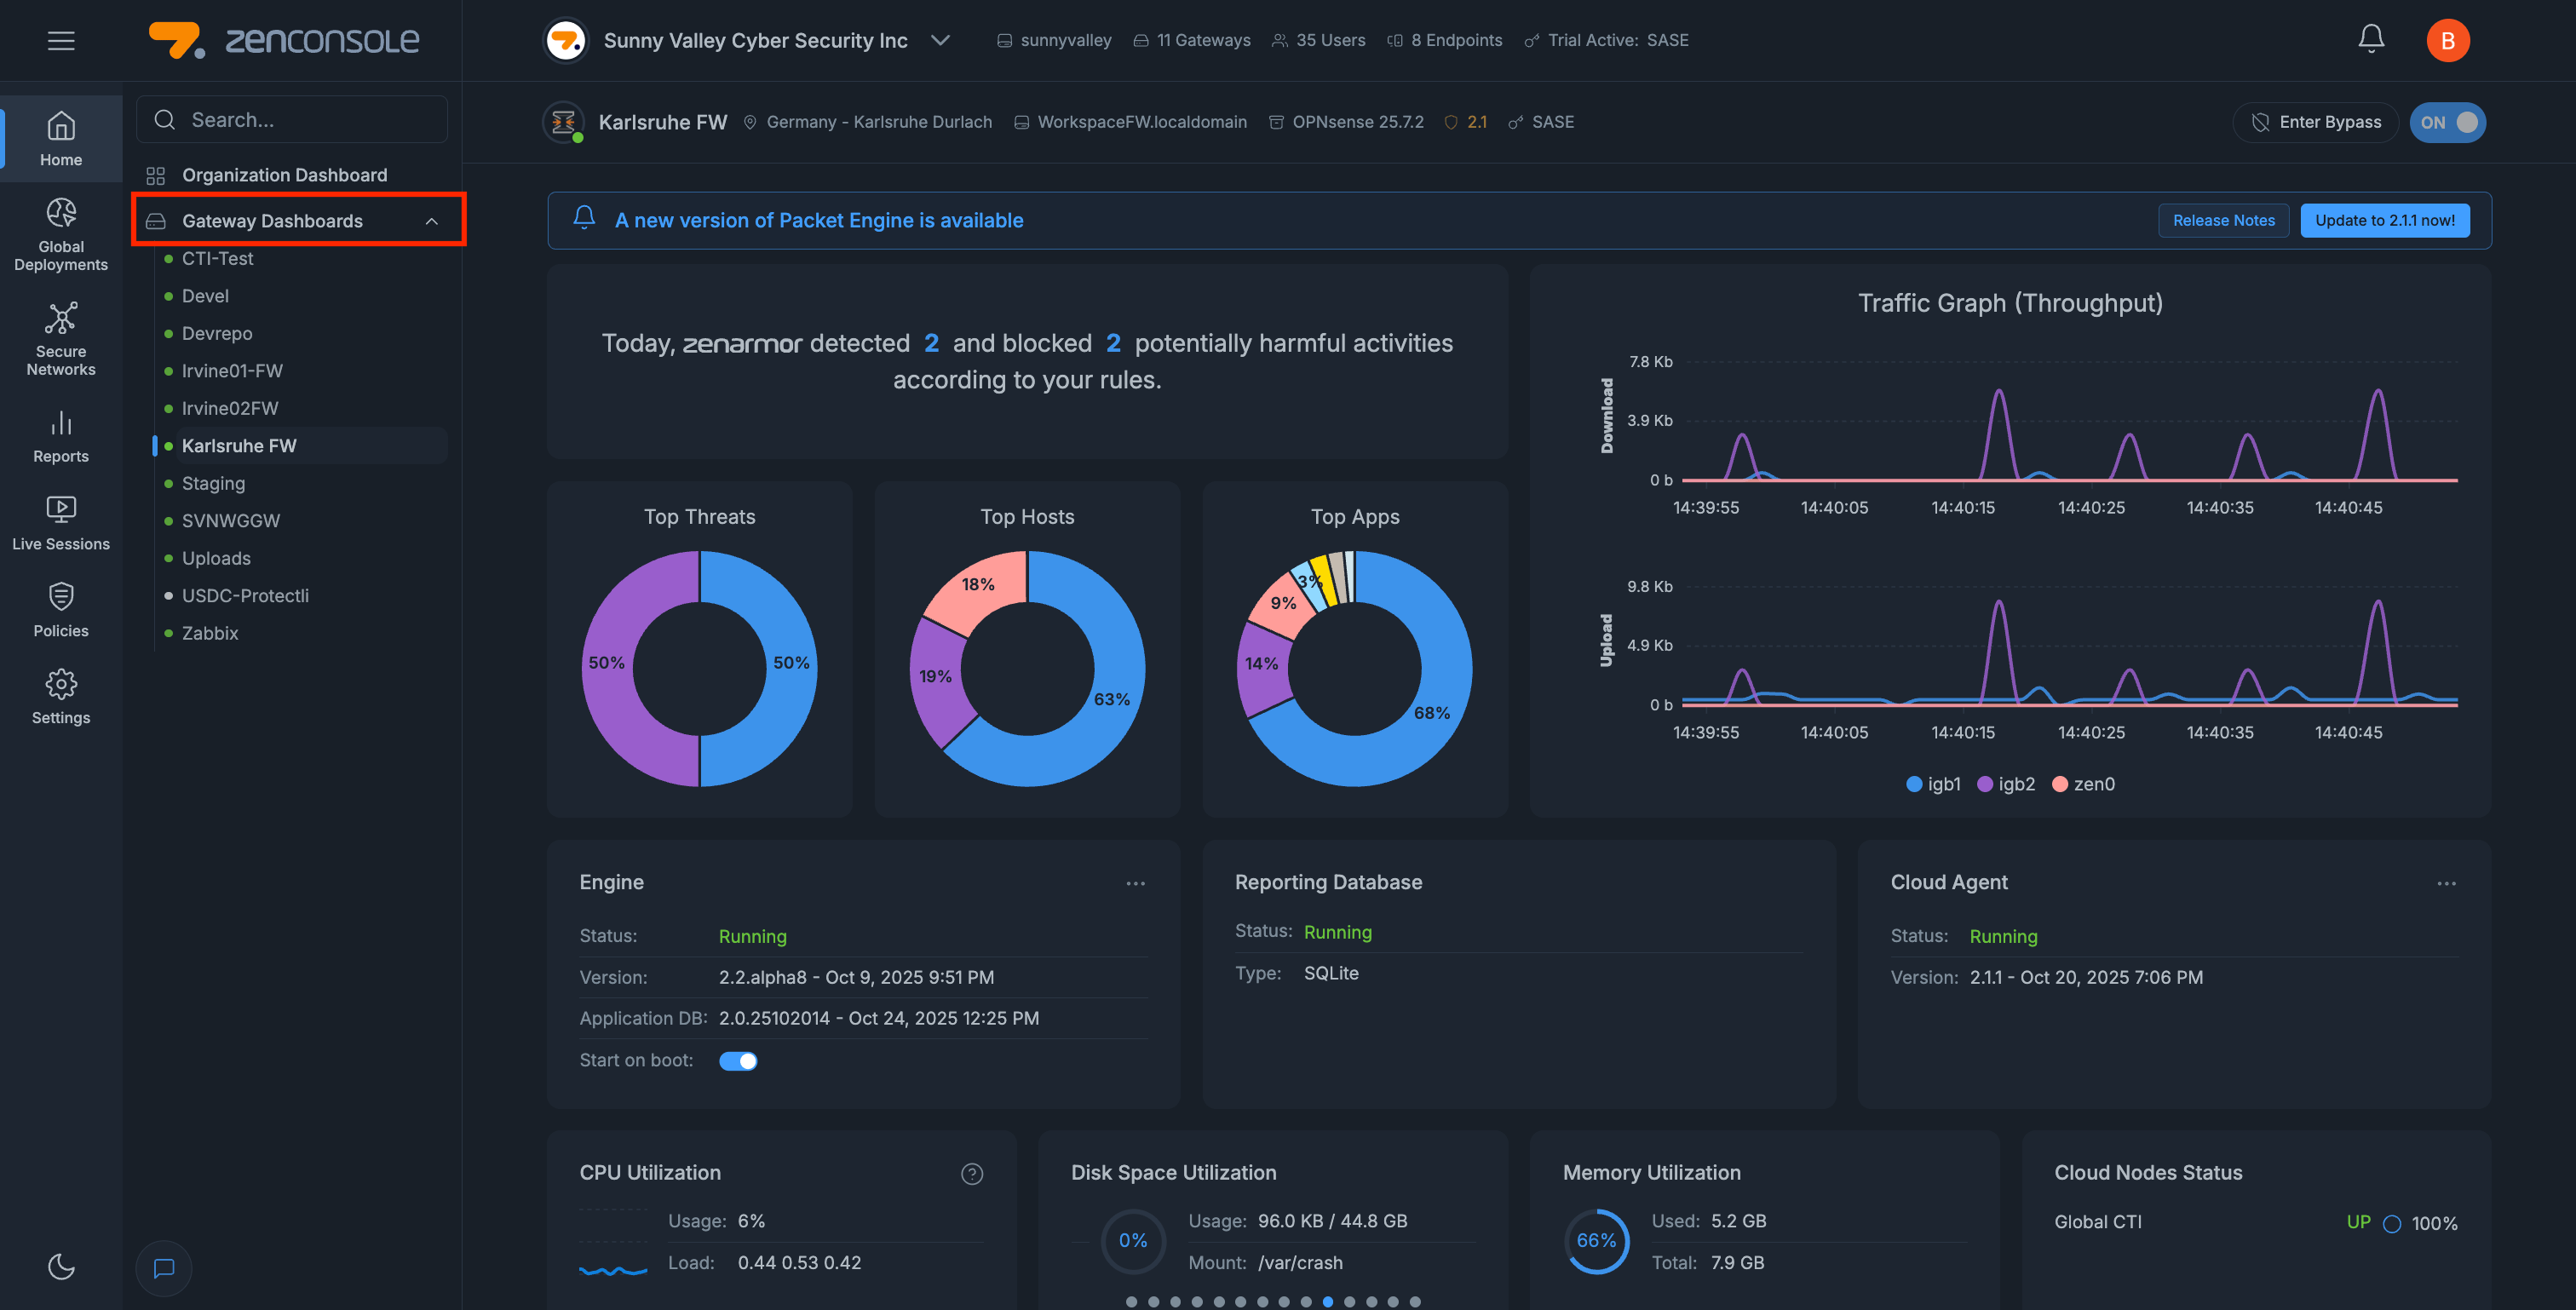This screenshot has height=1310, width=2576.
Task: Open the Policies section
Action: [60, 608]
